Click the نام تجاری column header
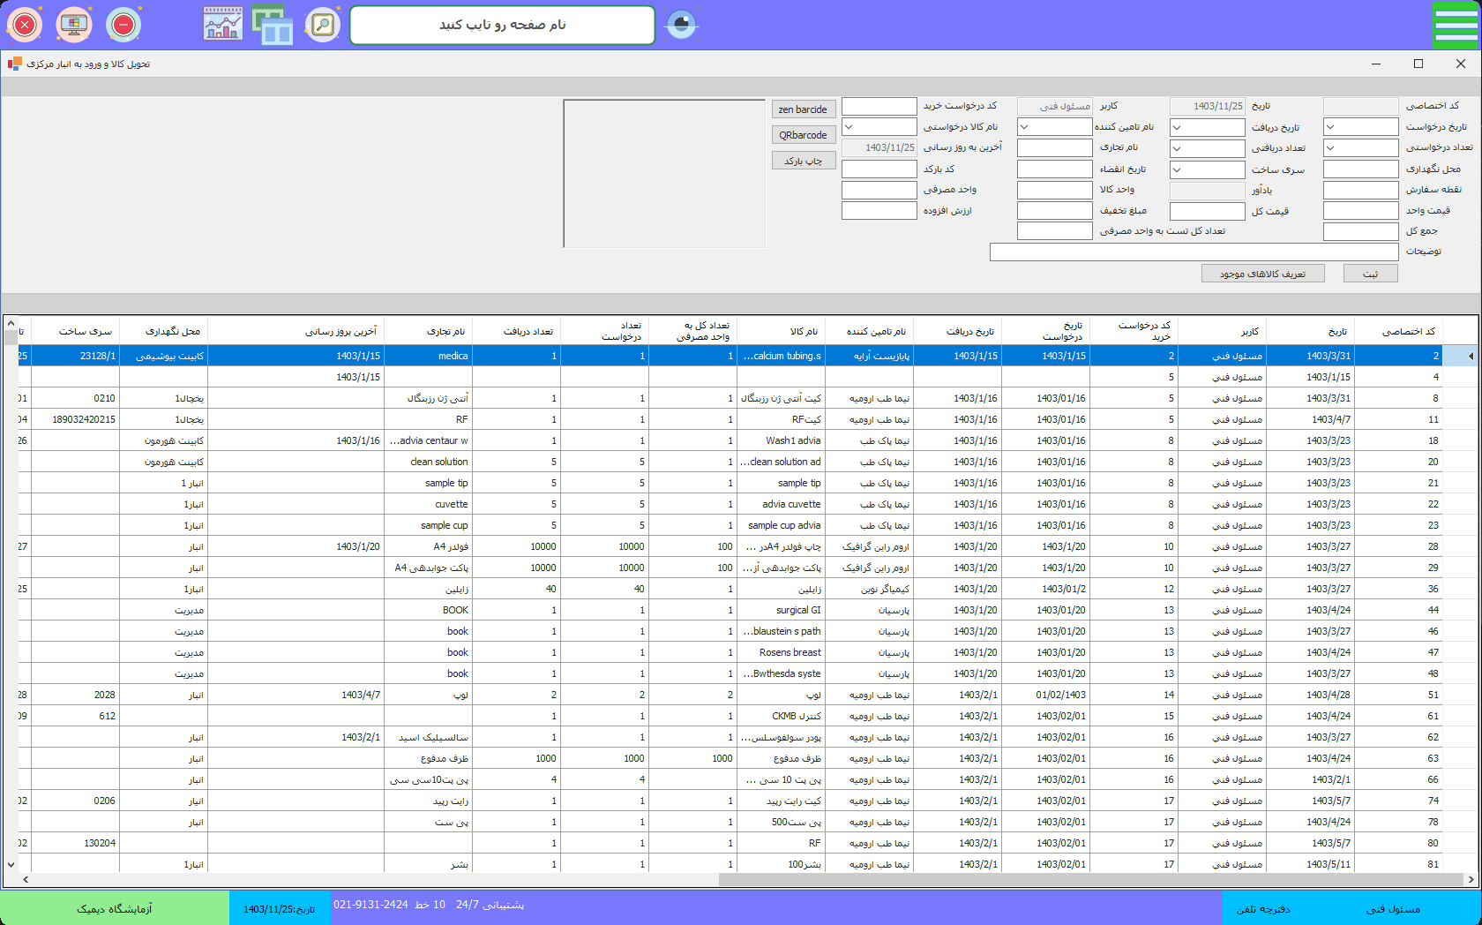This screenshot has height=925, width=1482. 429,332
